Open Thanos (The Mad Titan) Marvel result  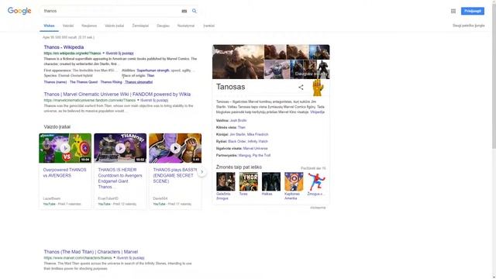point(91,252)
